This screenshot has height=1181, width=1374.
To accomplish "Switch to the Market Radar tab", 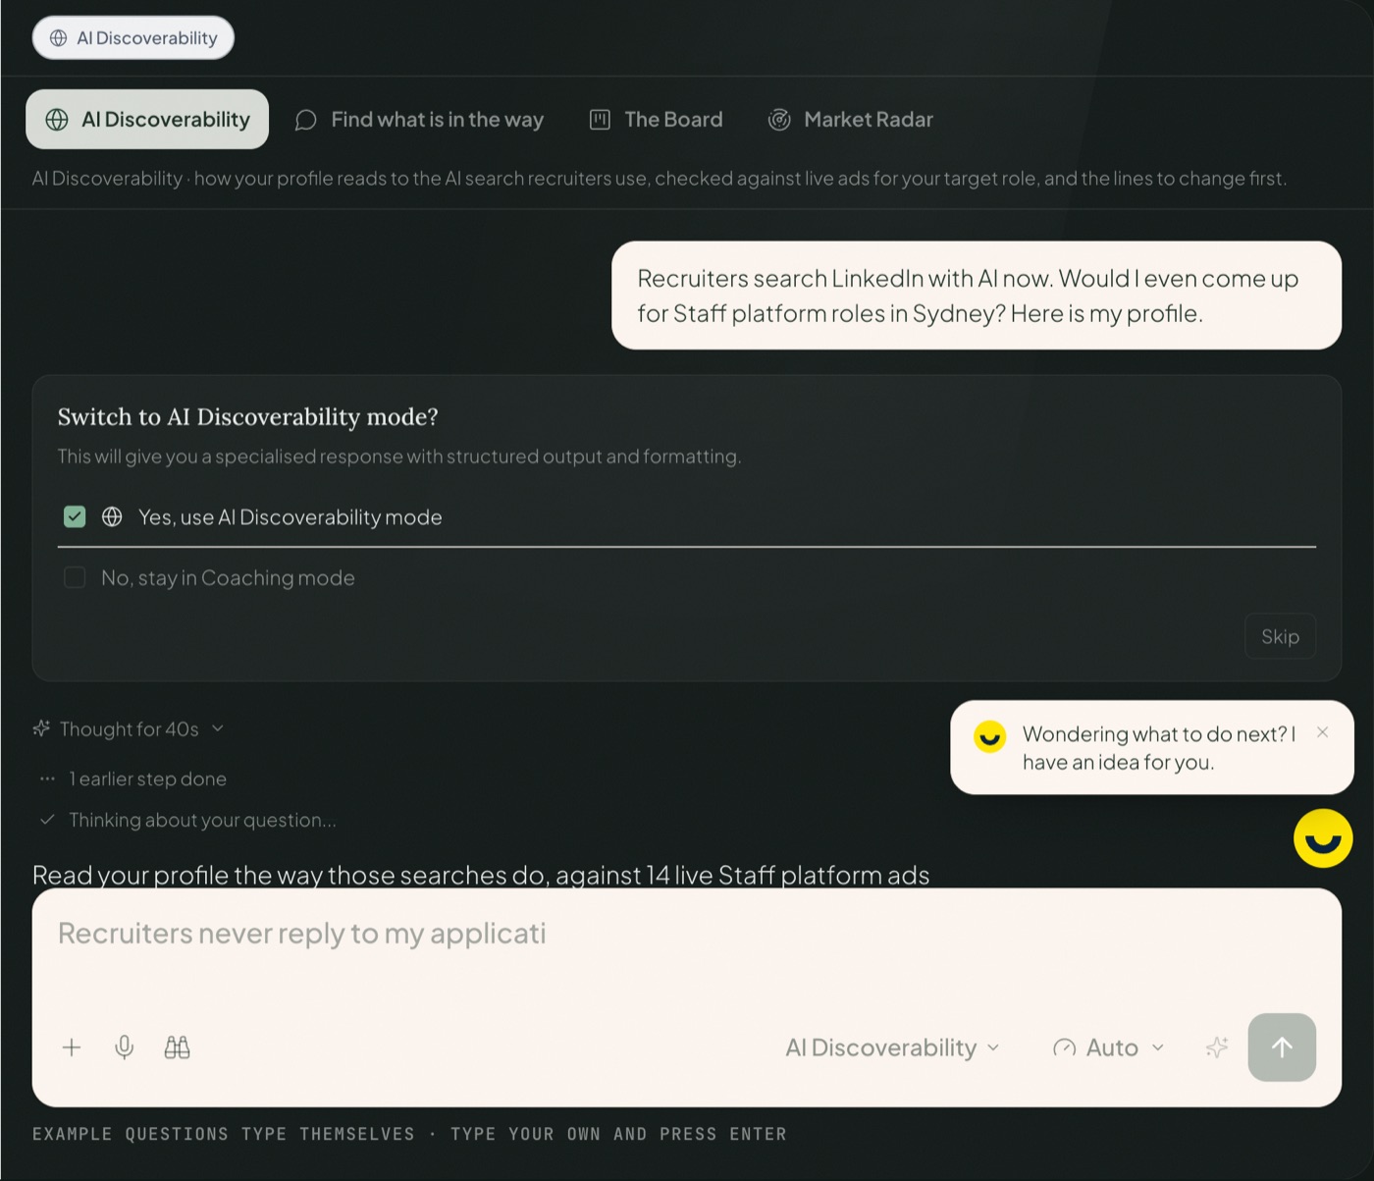I will 851,120.
